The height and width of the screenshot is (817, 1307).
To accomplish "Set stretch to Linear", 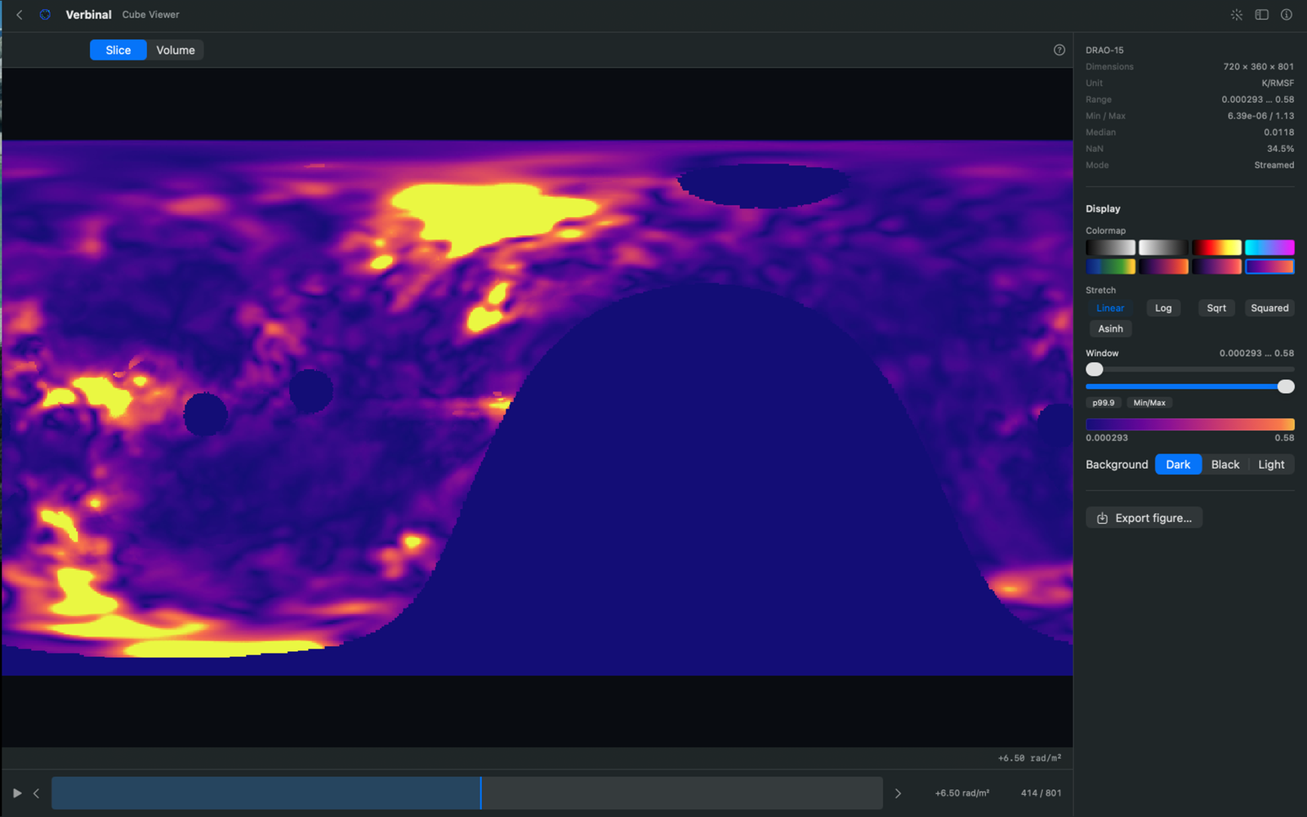I will pyautogui.click(x=1110, y=308).
